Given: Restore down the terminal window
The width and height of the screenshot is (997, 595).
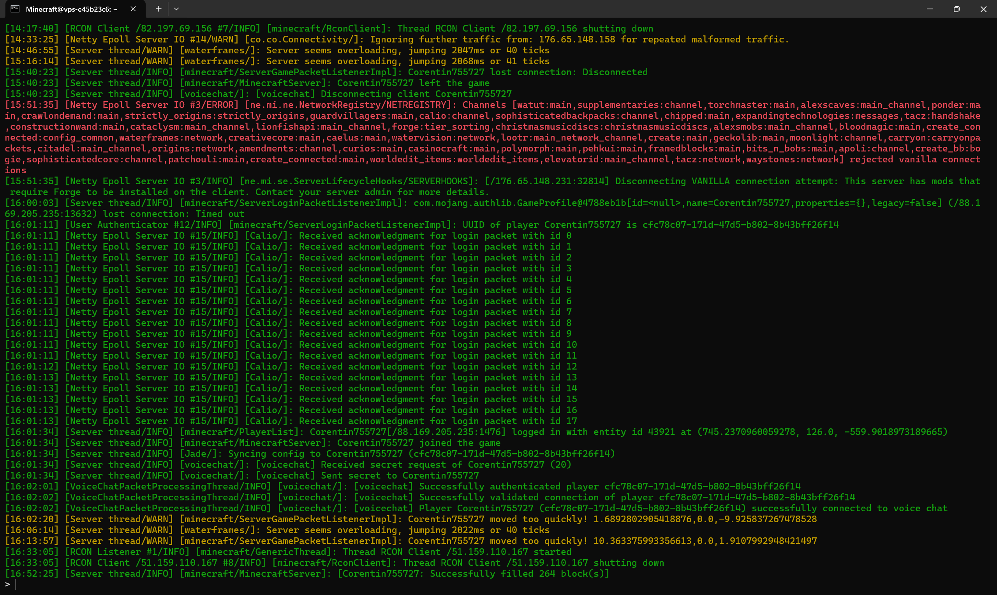Looking at the screenshot, I should 956,9.
